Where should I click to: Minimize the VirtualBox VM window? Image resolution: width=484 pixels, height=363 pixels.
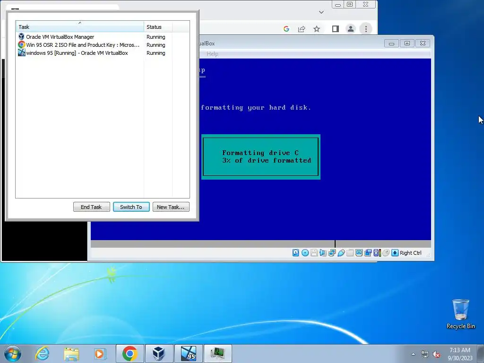point(392,43)
